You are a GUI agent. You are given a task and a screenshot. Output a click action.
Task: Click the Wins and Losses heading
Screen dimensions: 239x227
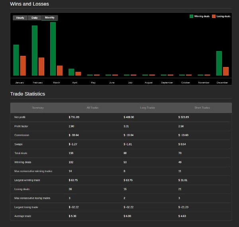click(x=29, y=4)
